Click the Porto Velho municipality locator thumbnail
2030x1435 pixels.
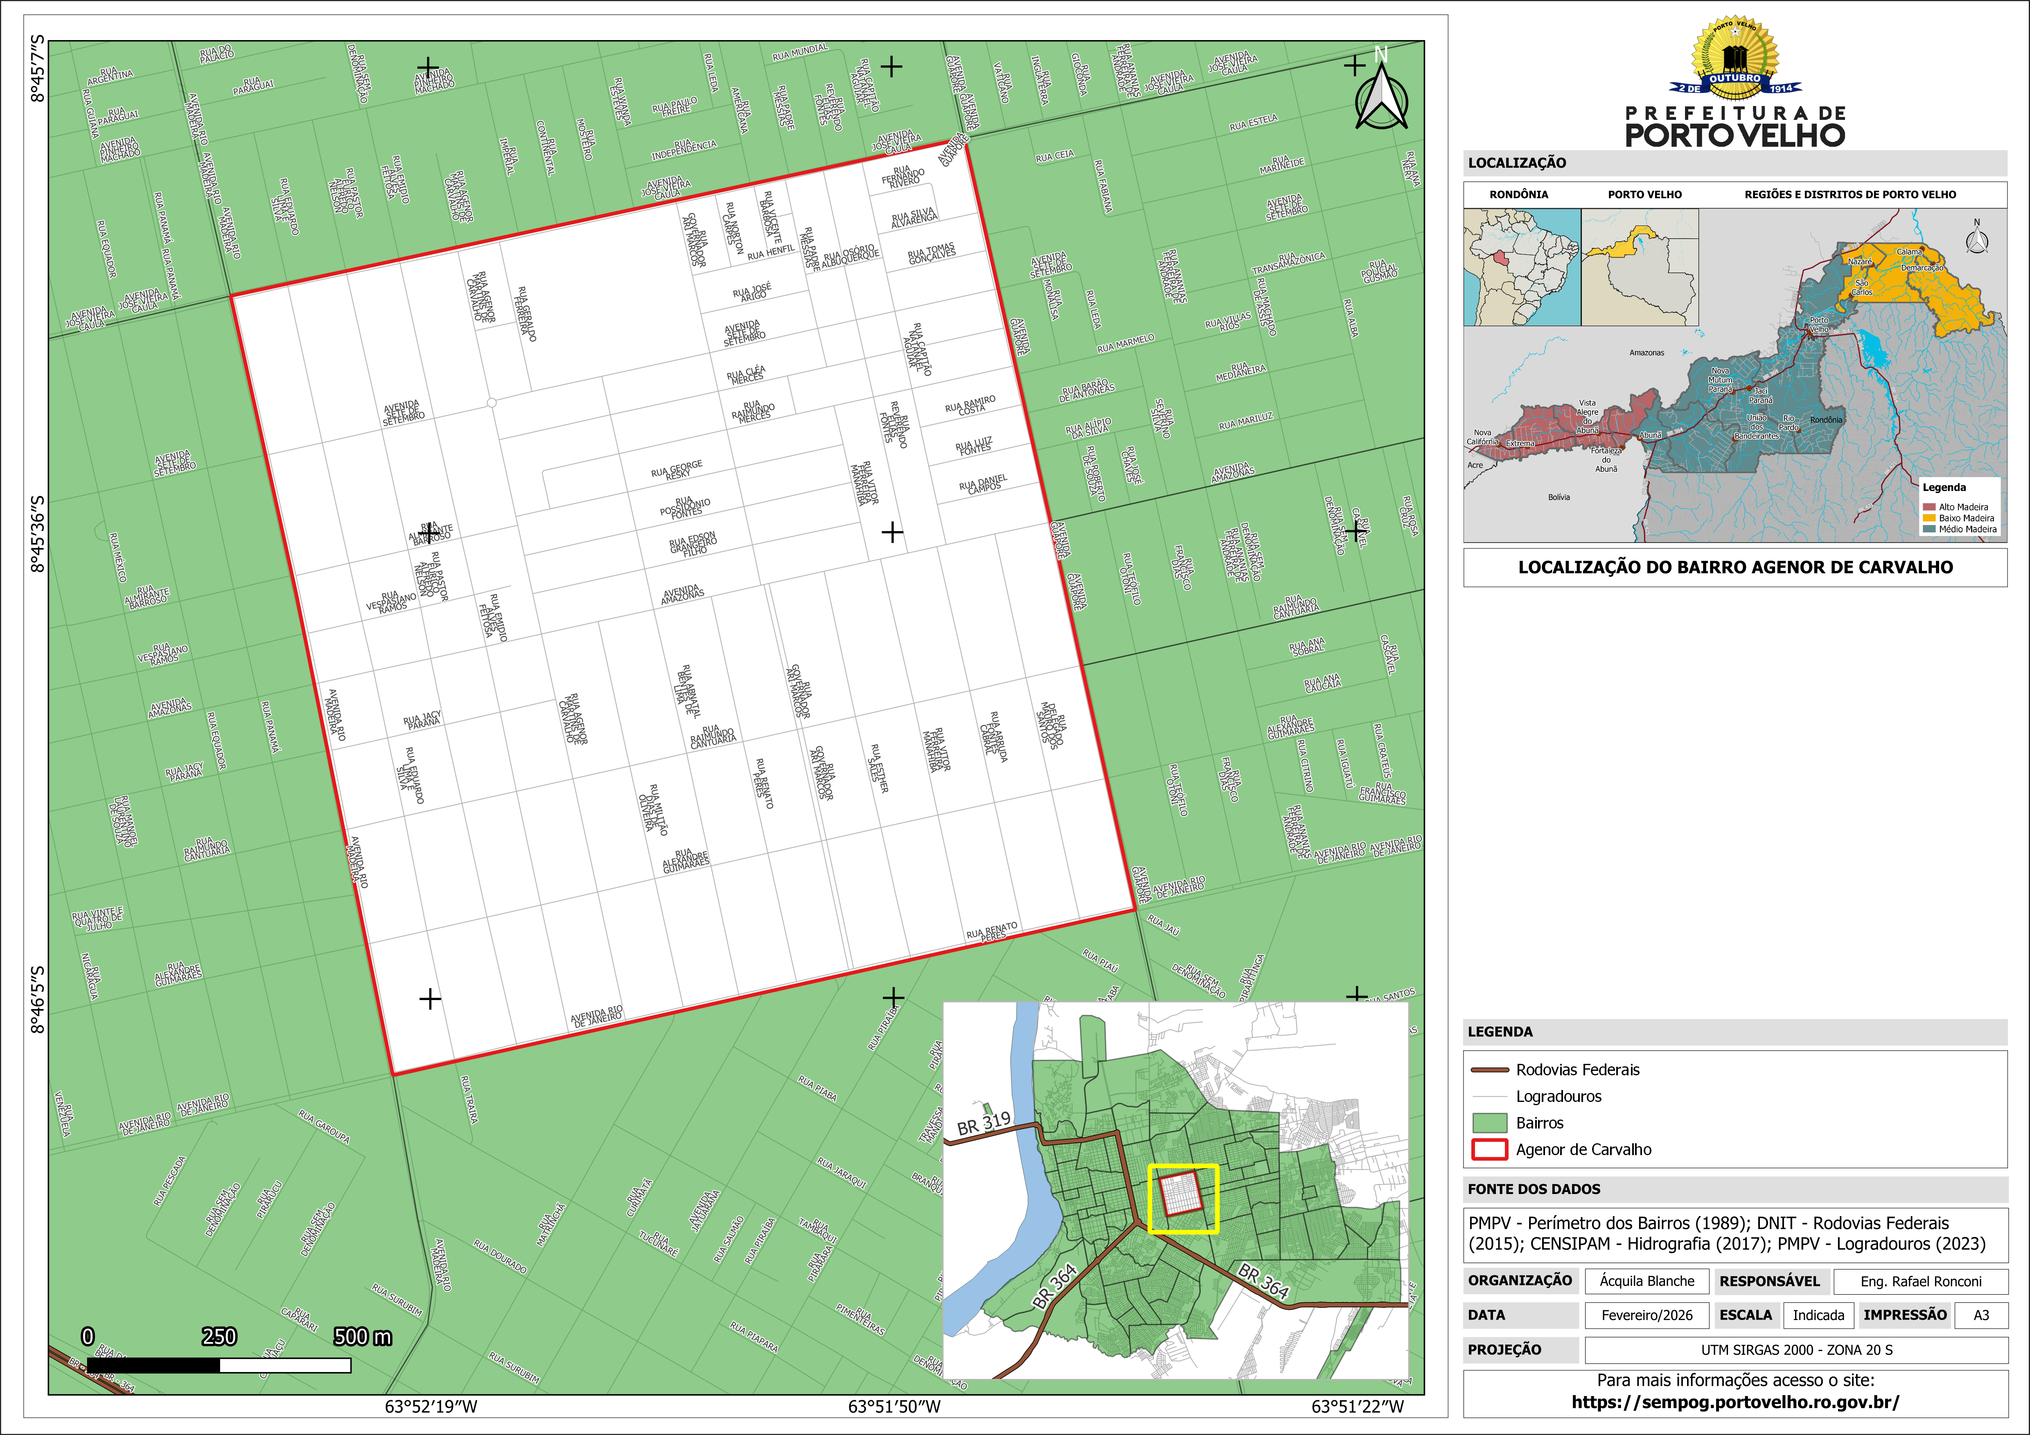click(x=1639, y=267)
